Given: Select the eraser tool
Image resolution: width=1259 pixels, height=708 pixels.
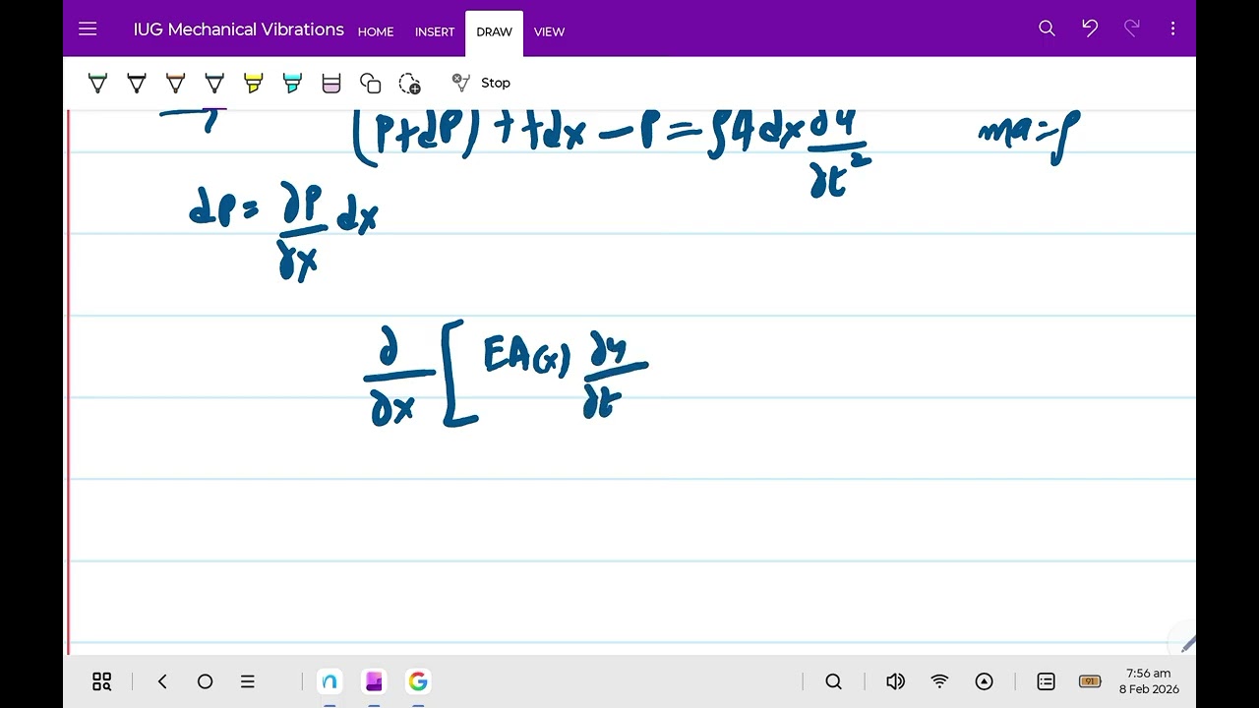Looking at the screenshot, I should click(x=331, y=84).
